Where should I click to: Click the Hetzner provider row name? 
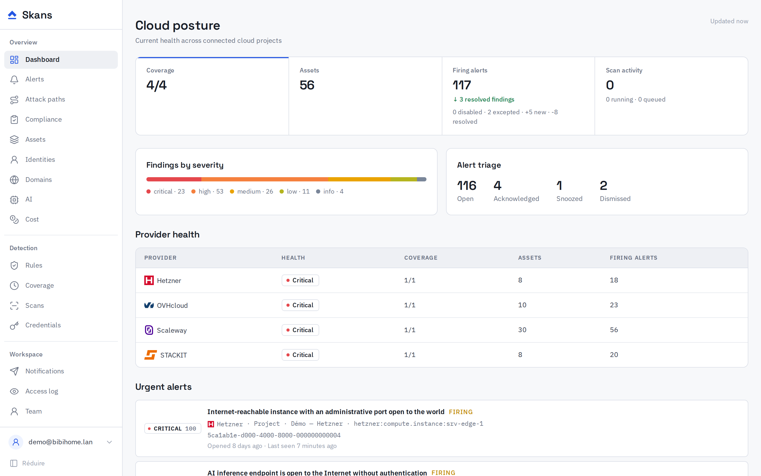(169, 281)
